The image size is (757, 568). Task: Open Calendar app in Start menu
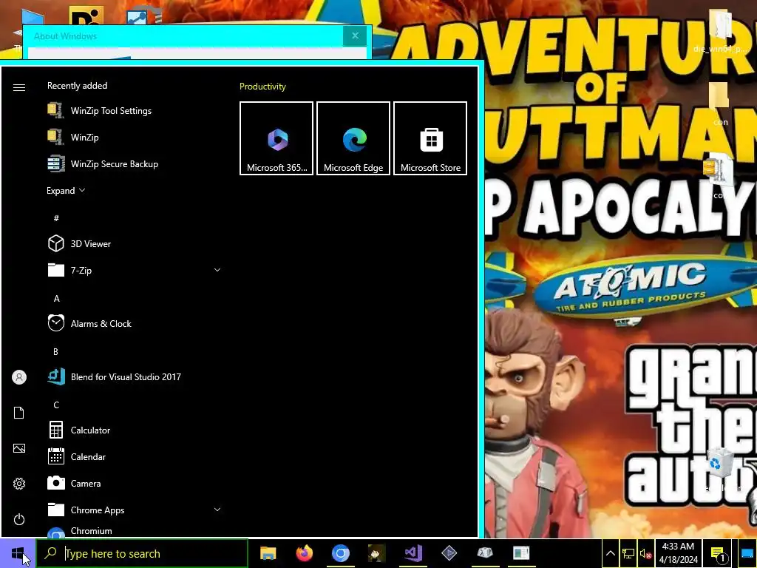(135, 456)
